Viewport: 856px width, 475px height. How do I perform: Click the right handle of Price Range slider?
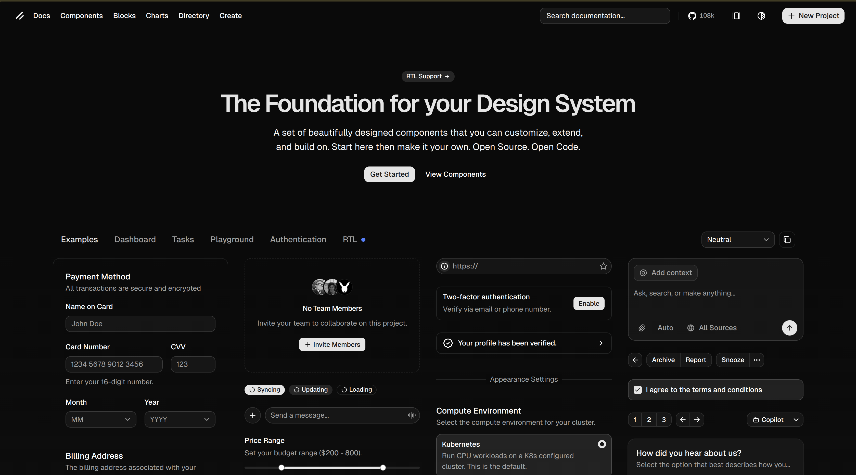tap(383, 467)
